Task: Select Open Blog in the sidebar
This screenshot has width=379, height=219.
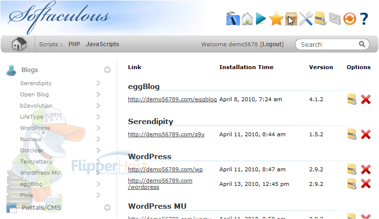Action: 34,94
